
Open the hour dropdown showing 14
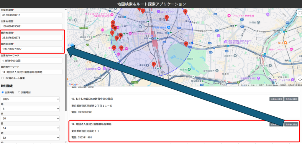click(x=30, y=128)
